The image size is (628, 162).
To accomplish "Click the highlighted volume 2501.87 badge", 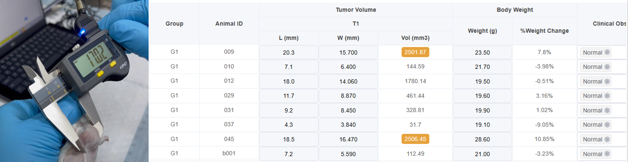I will pos(415,52).
